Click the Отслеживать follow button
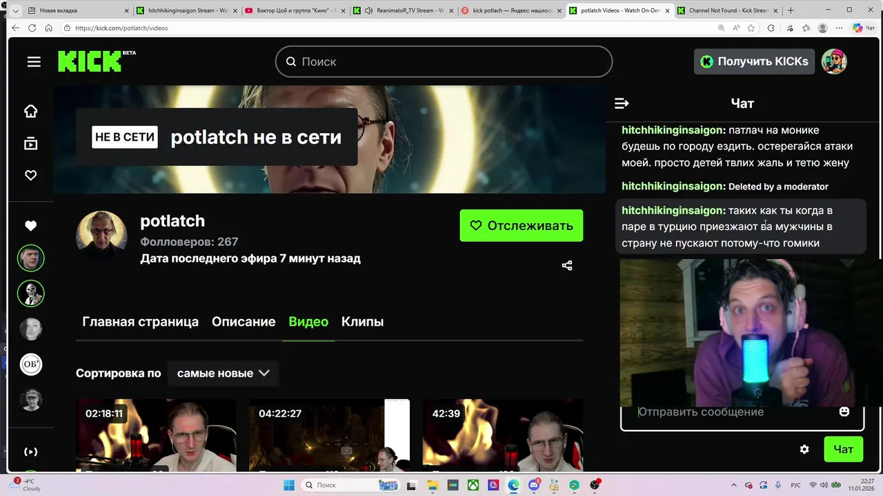This screenshot has height=496, width=883. click(x=522, y=226)
